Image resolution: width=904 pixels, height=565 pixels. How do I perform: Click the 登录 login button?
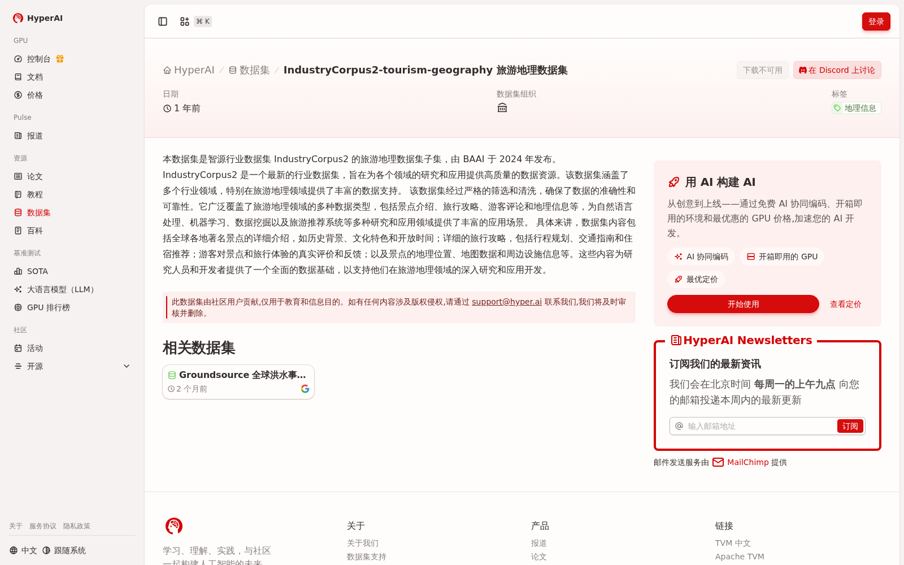[876, 21]
